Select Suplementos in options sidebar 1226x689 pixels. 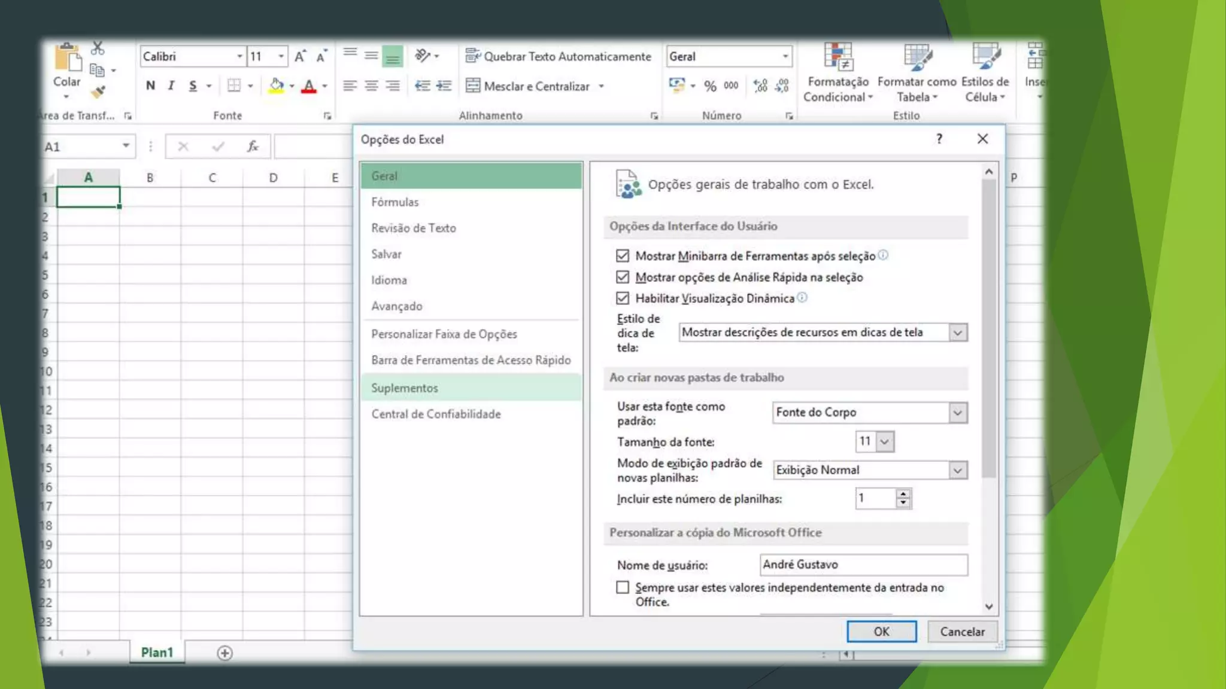click(405, 388)
